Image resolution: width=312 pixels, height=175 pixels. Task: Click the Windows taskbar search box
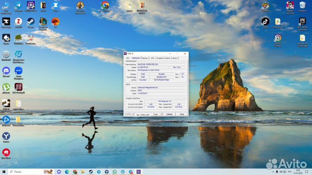coord(26,172)
